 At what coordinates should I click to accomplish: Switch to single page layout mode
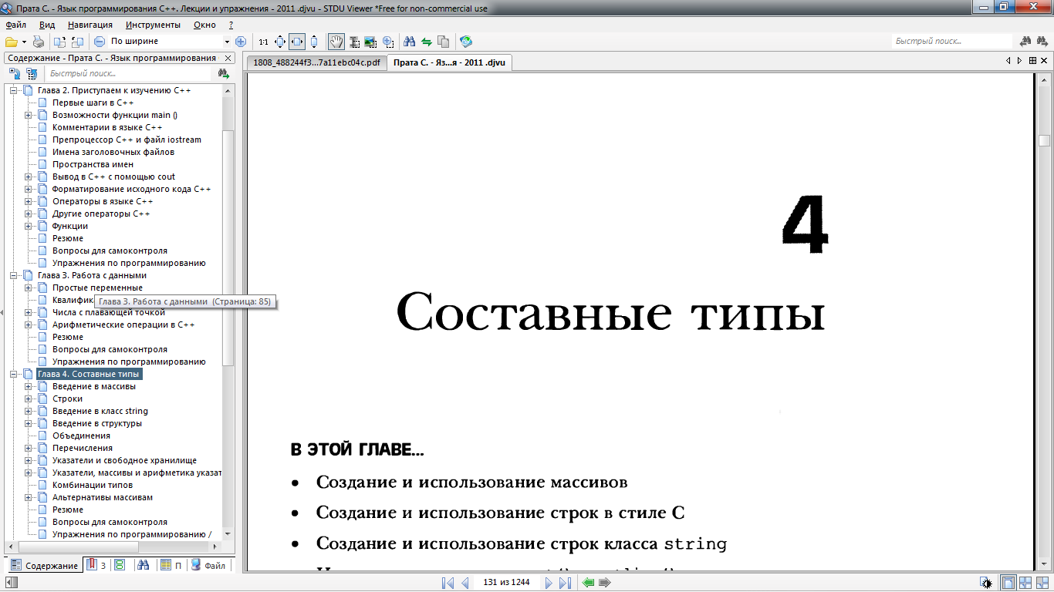point(1008,583)
